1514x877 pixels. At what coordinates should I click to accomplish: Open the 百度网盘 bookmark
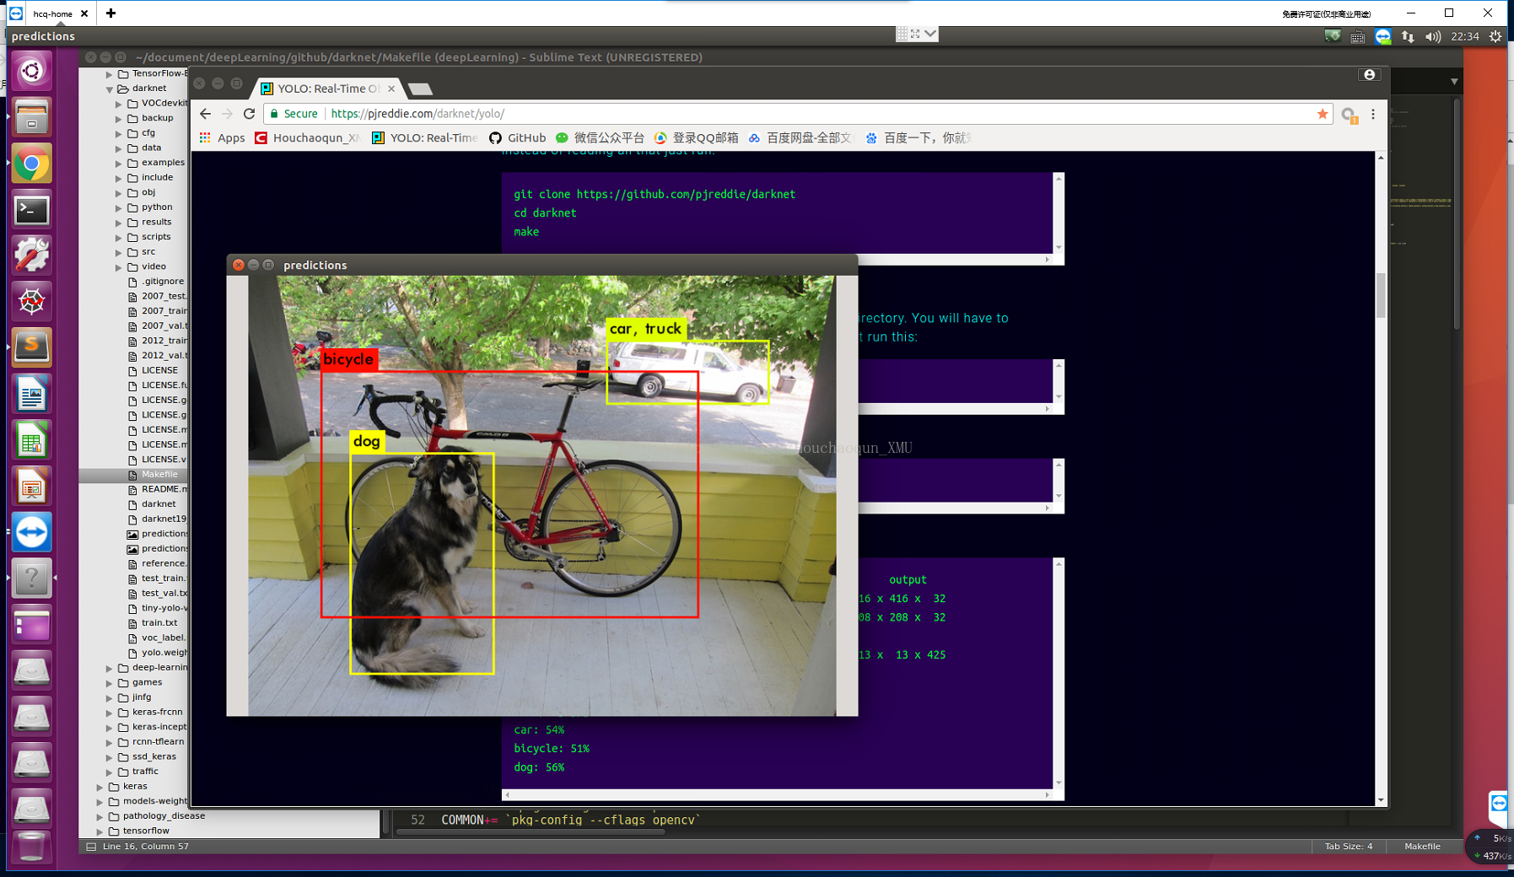(x=800, y=138)
